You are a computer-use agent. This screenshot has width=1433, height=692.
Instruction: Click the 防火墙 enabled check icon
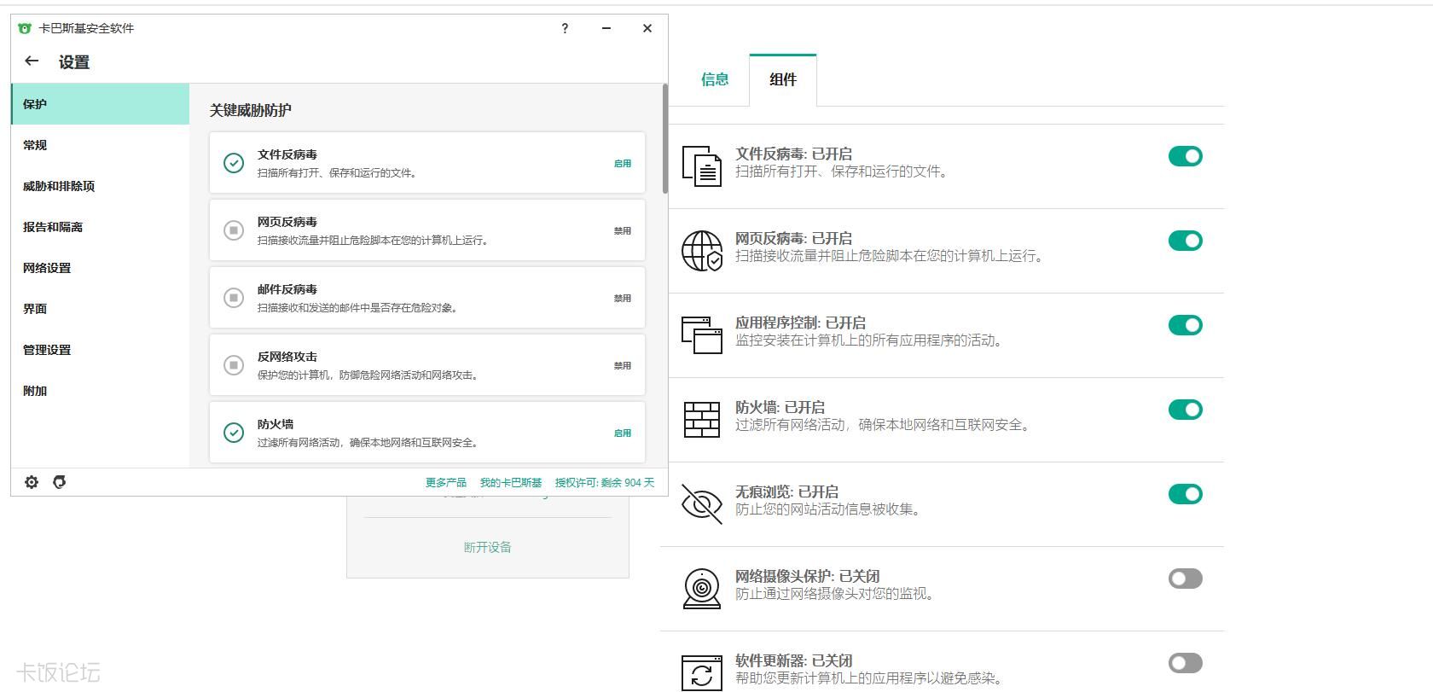click(234, 433)
